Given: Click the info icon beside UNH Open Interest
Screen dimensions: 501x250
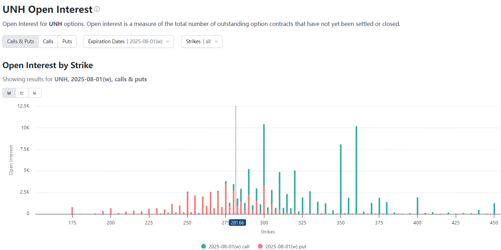Looking at the screenshot, I should click(x=97, y=9).
